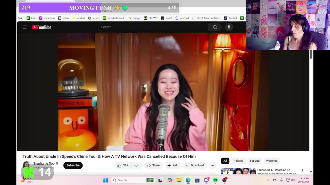
Task: Click the search magnifier button
Action: (215, 27)
